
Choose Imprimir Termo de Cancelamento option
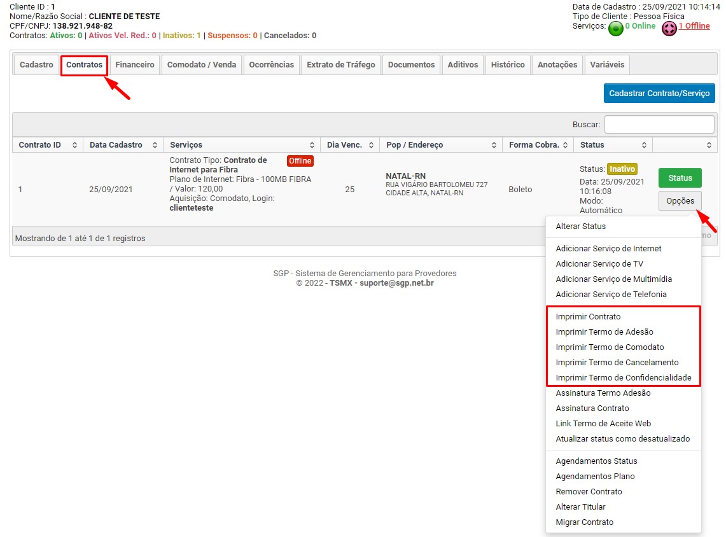pyautogui.click(x=617, y=362)
